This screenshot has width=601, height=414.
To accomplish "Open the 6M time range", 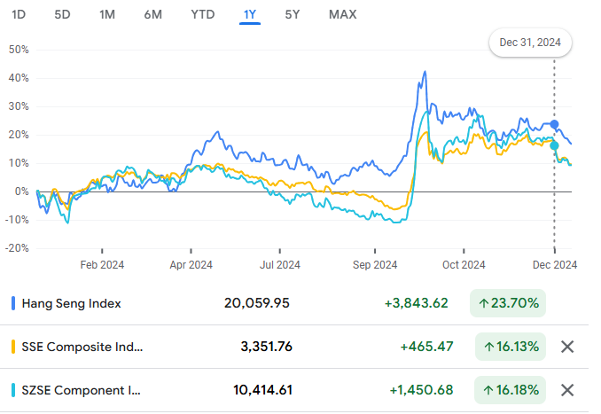I will [152, 14].
